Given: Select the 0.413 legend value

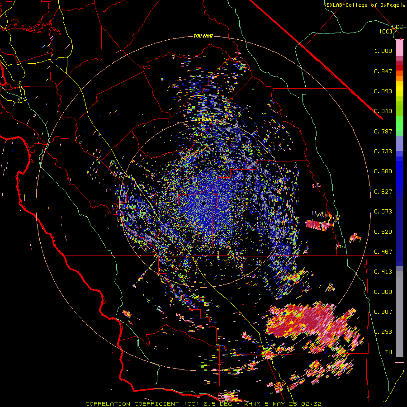Looking at the screenshot, I should [383, 272].
